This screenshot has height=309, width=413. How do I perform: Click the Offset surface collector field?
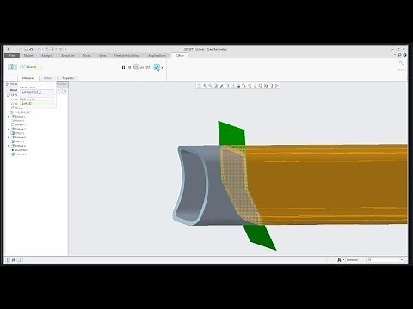coord(37,93)
